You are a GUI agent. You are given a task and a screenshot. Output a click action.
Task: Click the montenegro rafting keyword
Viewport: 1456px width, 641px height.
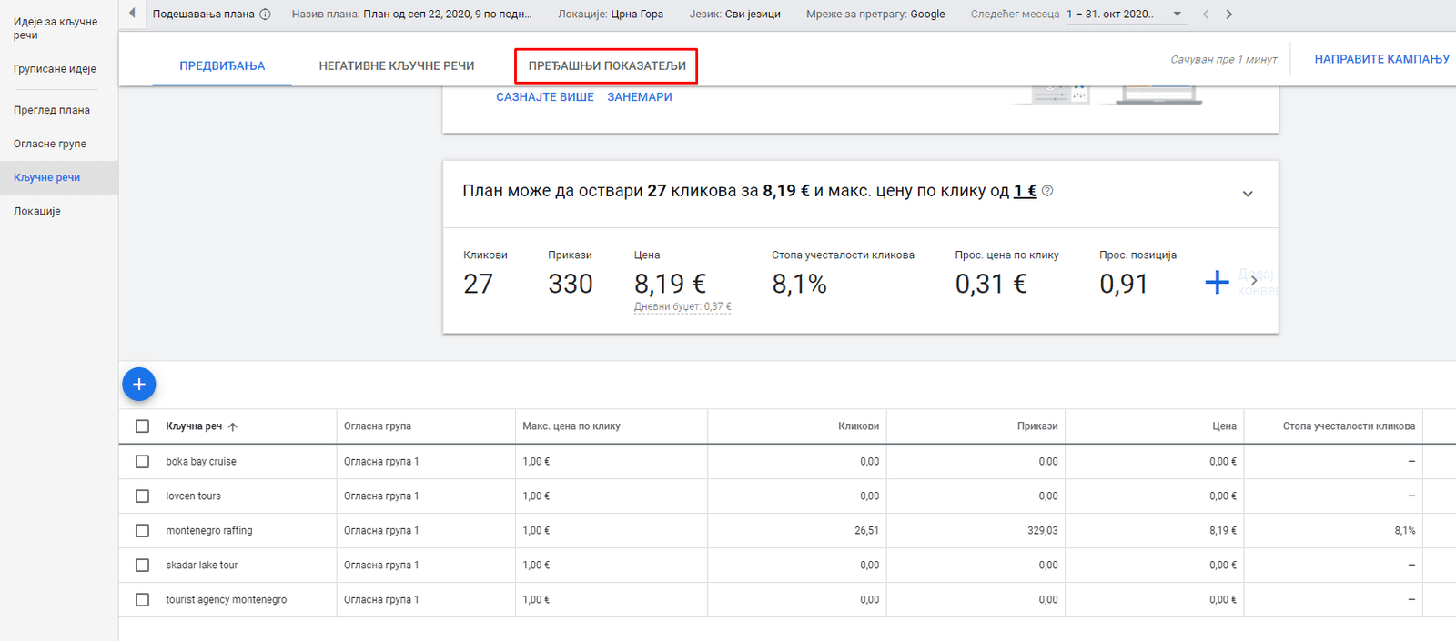pyautogui.click(x=209, y=531)
